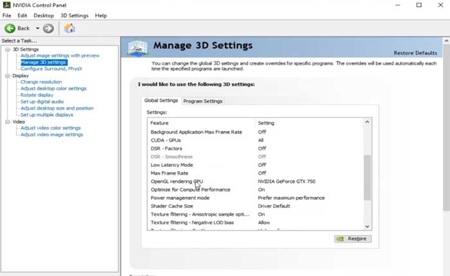Collapse the Video tree node

pyautogui.click(x=7, y=121)
